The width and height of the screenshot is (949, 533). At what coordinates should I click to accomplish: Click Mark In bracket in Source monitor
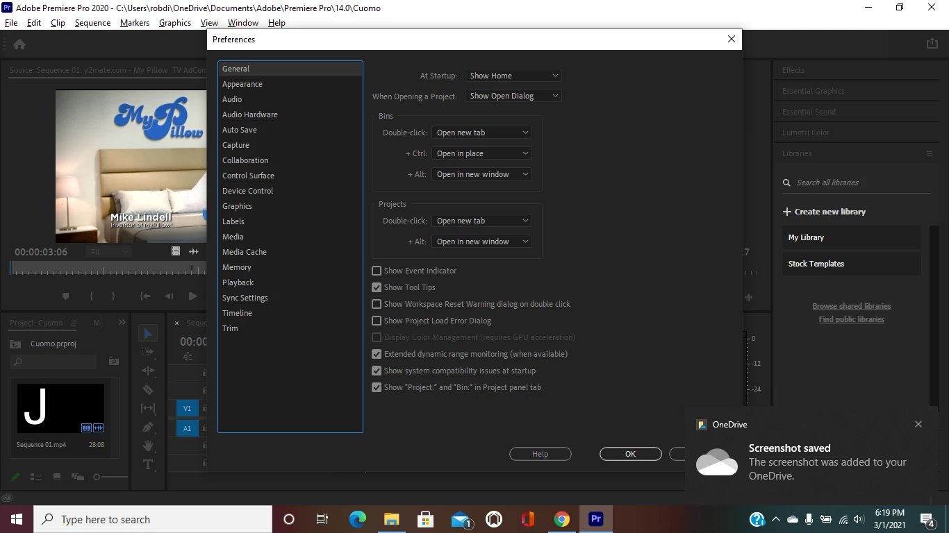91,296
